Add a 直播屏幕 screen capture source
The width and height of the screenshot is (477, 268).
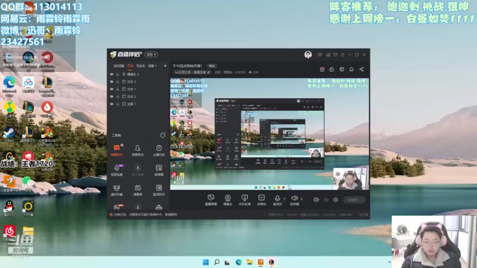(210, 200)
